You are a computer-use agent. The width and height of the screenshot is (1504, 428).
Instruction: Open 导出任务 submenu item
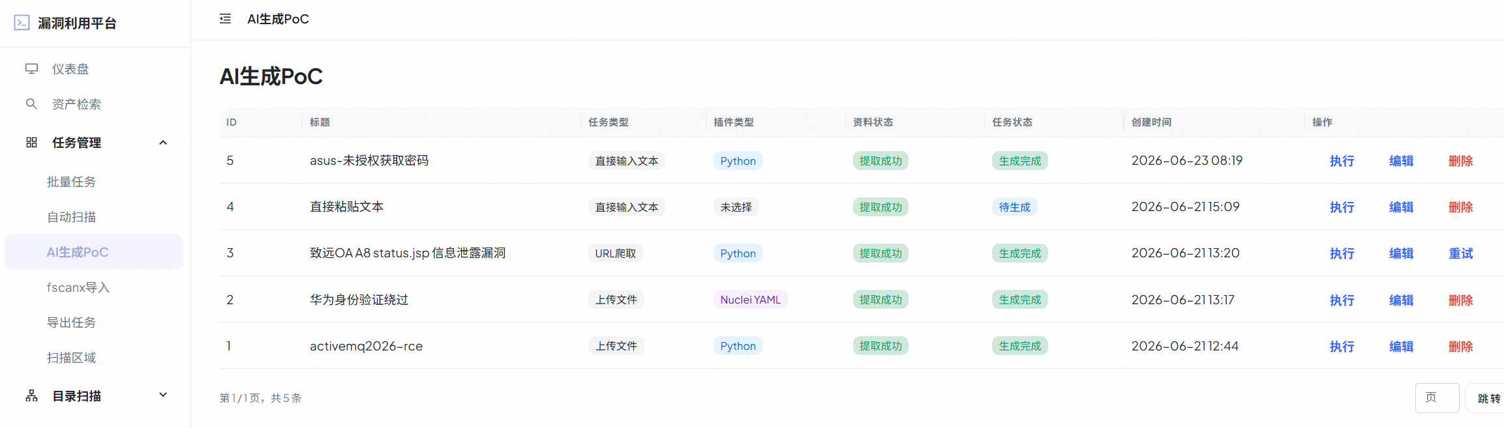point(71,322)
